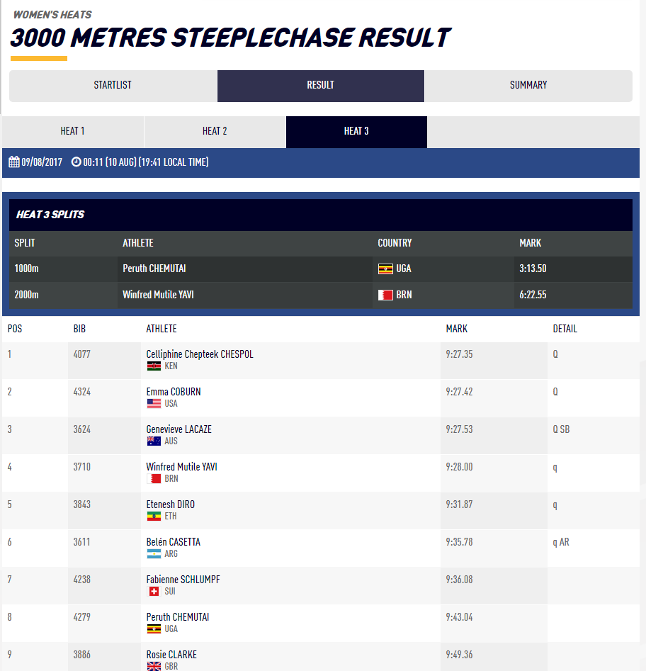646x671 pixels.
Task: Click Australia flag under Genevieve Lacaze
Action: click(x=154, y=441)
